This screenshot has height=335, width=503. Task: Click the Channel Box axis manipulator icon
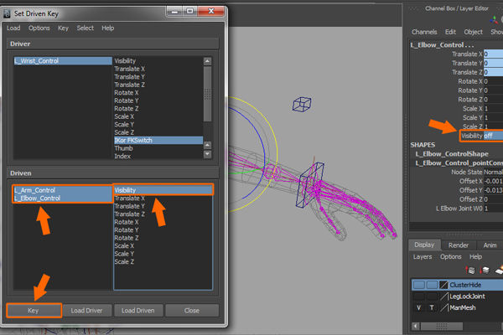point(494,19)
